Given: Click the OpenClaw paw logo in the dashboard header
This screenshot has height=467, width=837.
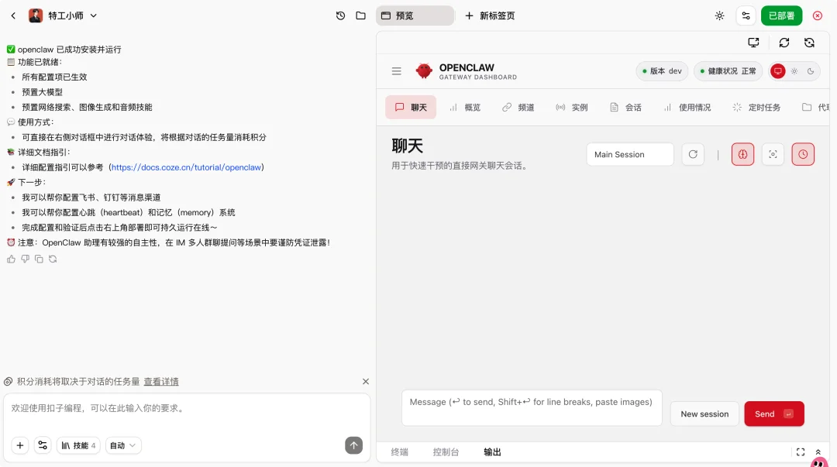Looking at the screenshot, I should click(x=424, y=70).
